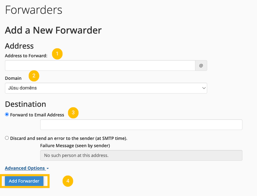Click the Failure Message (seen by sender) label
Viewport: 257px width, 196px height.
point(75,146)
